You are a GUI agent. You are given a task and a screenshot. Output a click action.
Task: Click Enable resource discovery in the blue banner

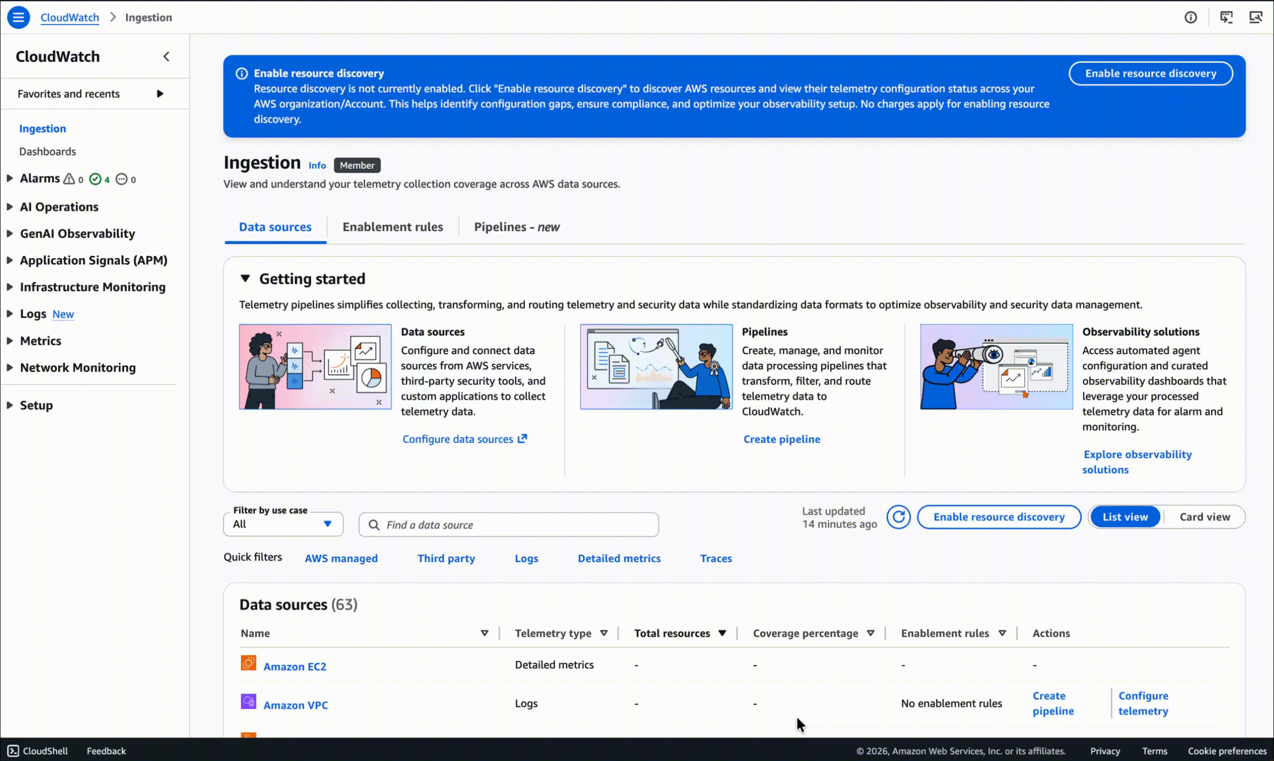(1151, 74)
